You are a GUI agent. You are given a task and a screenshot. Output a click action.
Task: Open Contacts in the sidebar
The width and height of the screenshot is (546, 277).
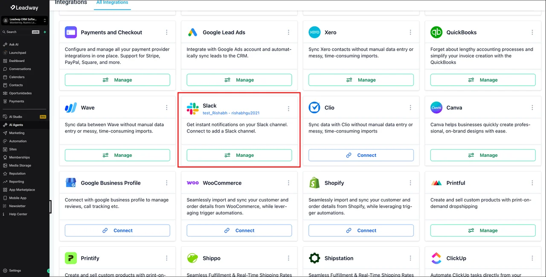pyautogui.click(x=16, y=85)
